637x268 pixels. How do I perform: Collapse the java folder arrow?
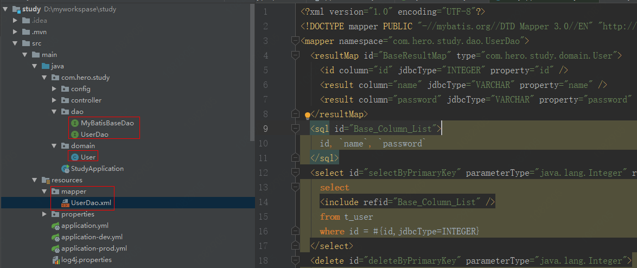click(35, 66)
